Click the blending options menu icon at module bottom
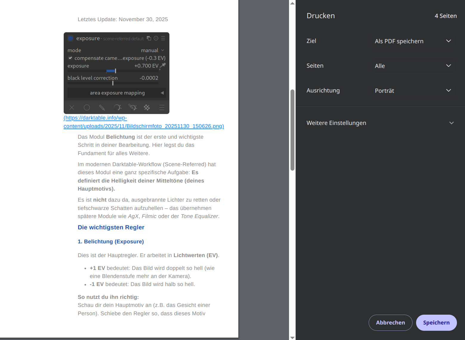Screen dimensions: 465x340 point(162,107)
